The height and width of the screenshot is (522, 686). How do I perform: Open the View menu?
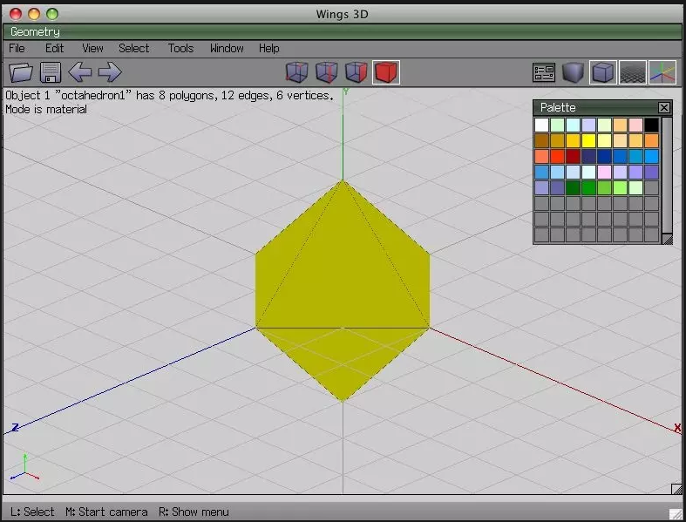[92, 48]
